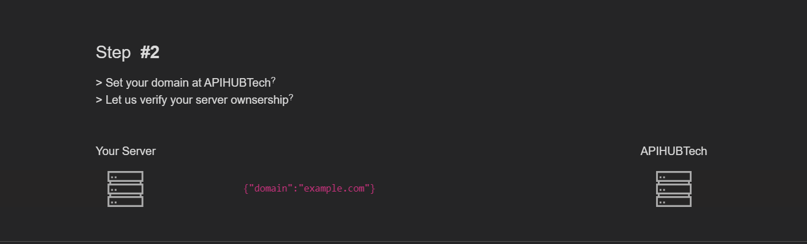Click the 'Let us verify your server ownsership' line

tap(195, 100)
